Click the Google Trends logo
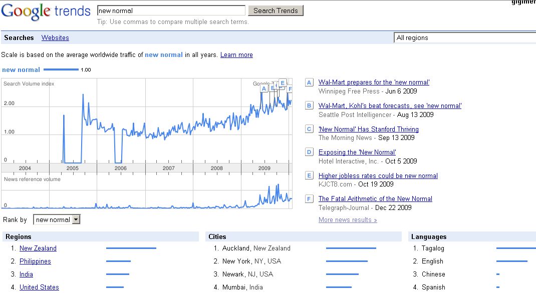The height and width of the screenshot is (293, 536). (46, 11)
